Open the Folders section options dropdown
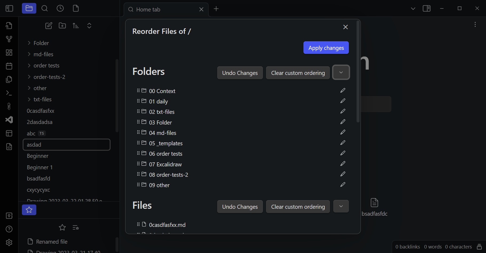This screenshot has height=253, width=486. pos(341,73)
